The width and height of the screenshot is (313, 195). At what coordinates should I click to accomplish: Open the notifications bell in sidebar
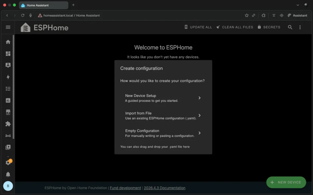(8, 174)
